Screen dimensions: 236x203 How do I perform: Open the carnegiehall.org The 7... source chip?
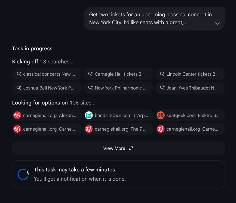tap(118, 129)
